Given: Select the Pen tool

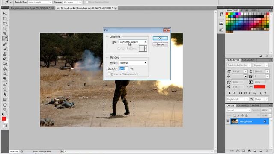Looking at the screenshot, I should (x=5, y=84).
